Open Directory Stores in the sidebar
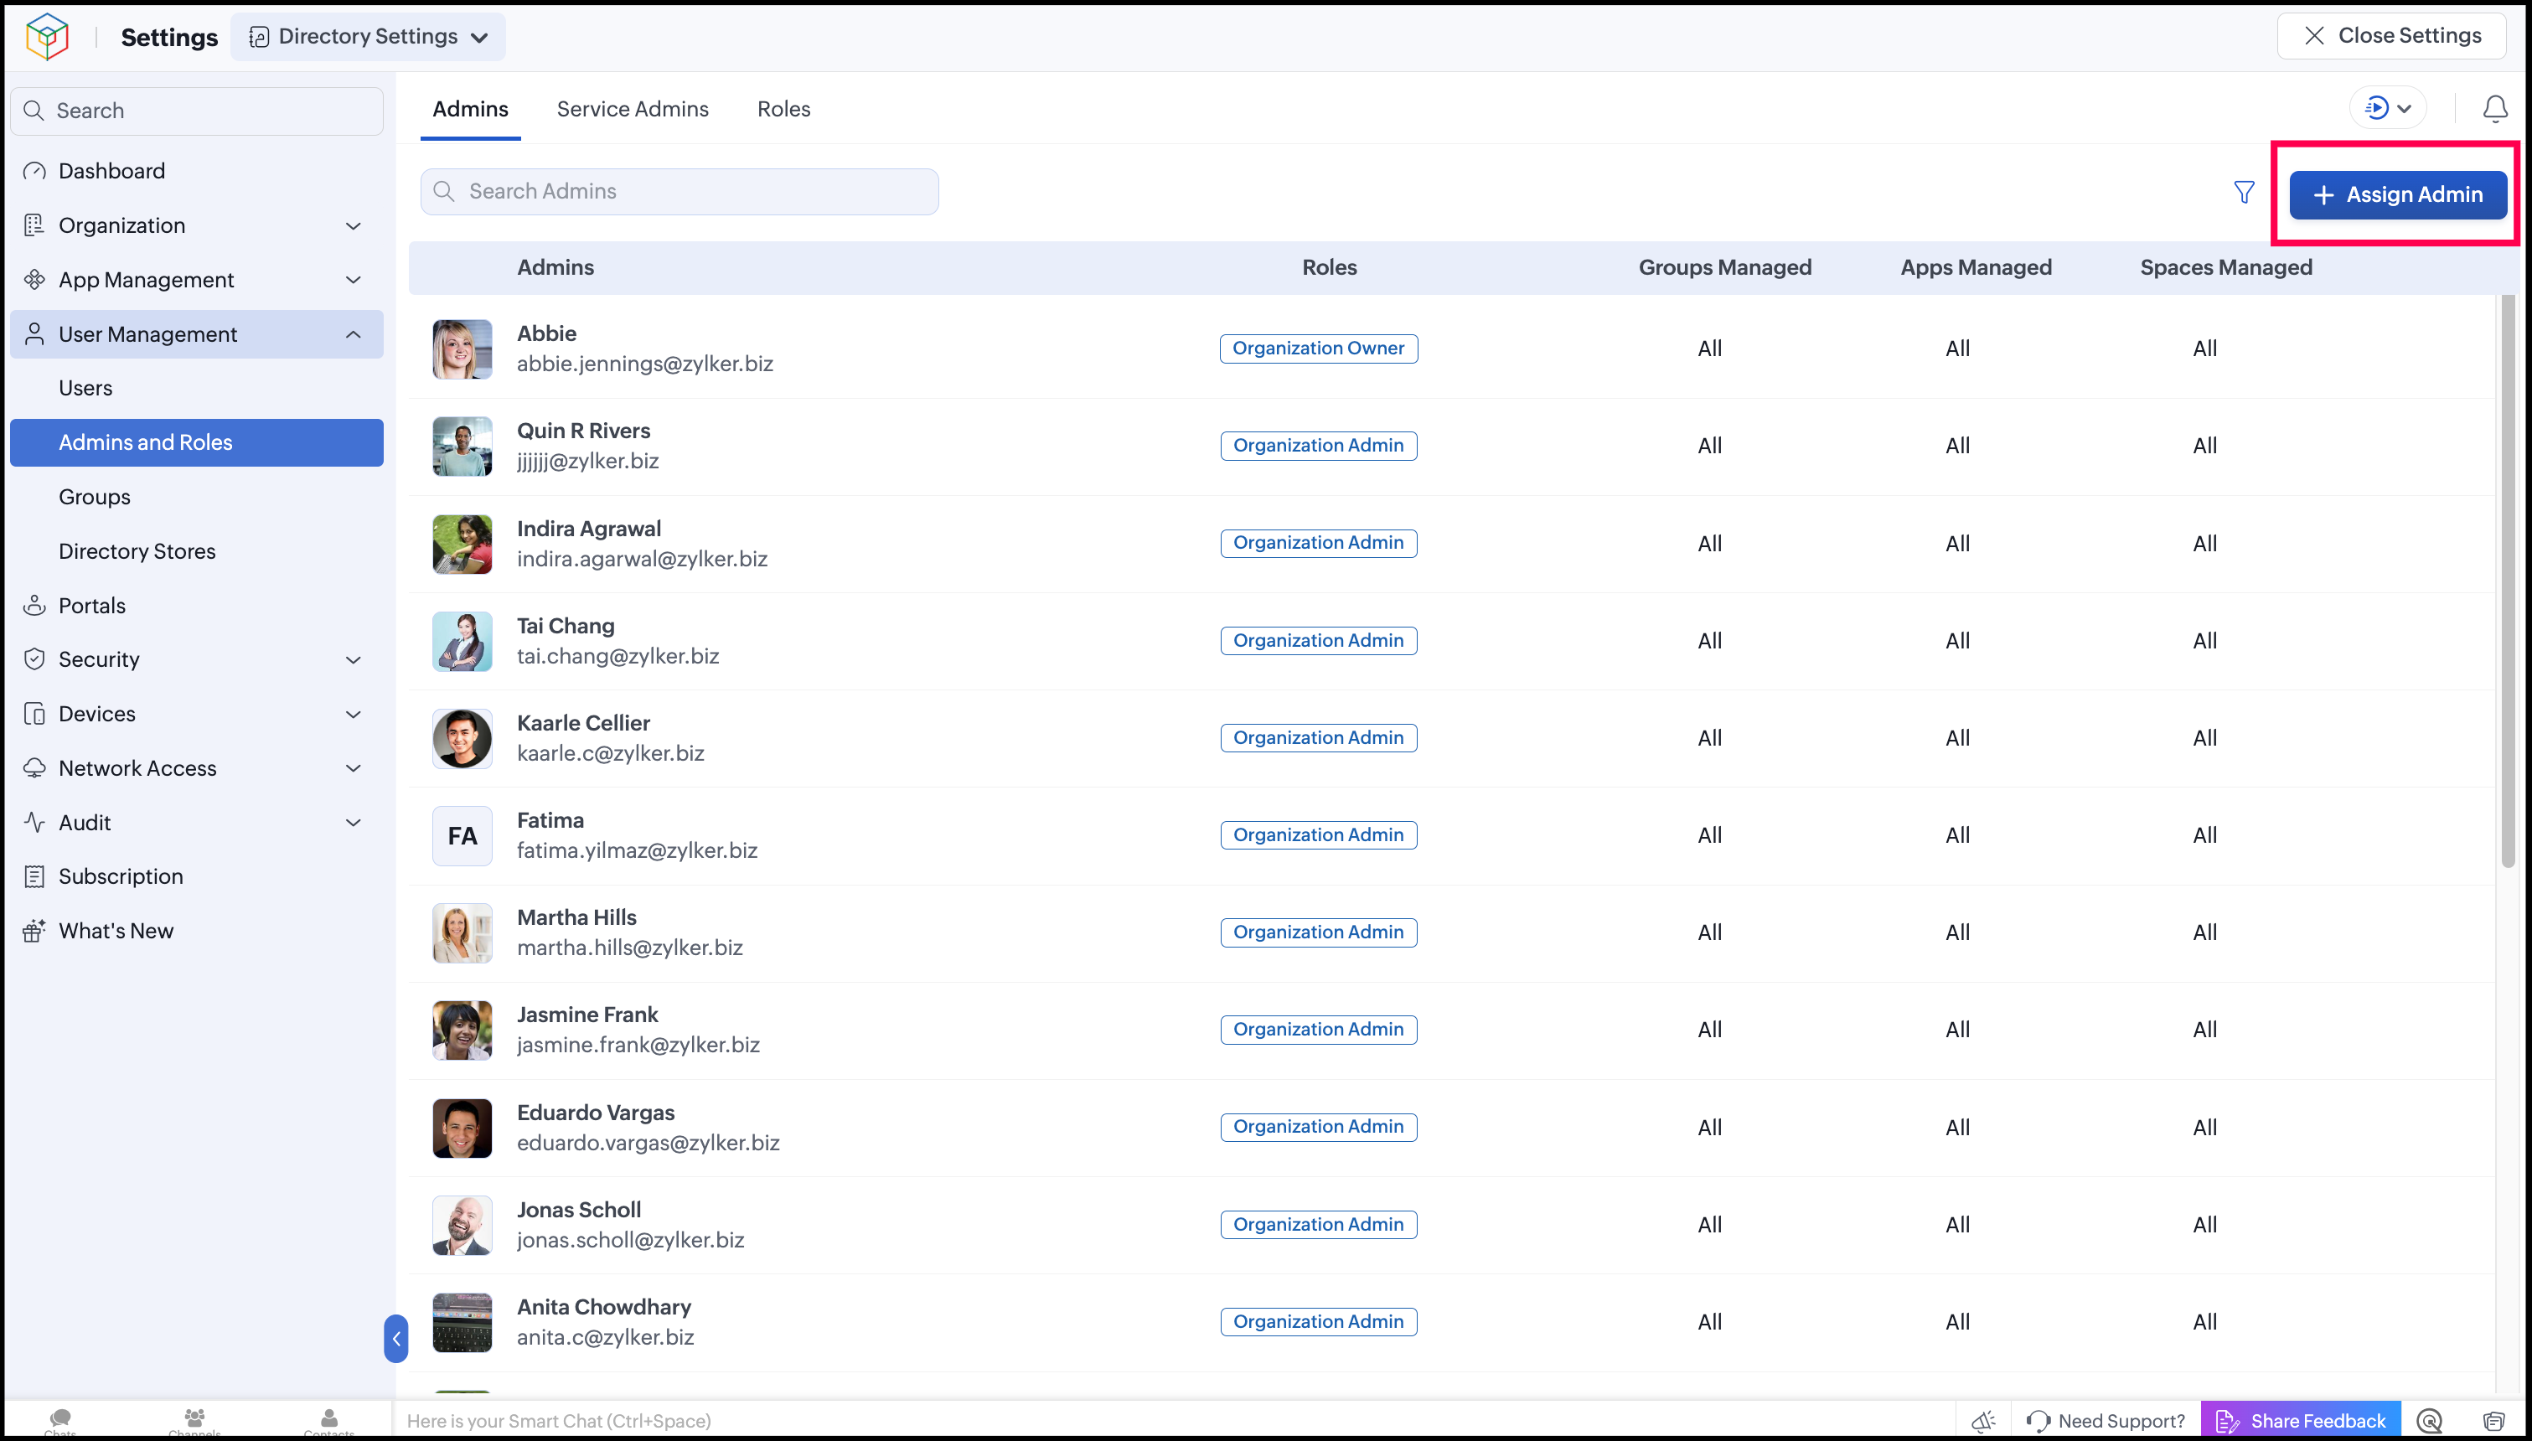 197,551
